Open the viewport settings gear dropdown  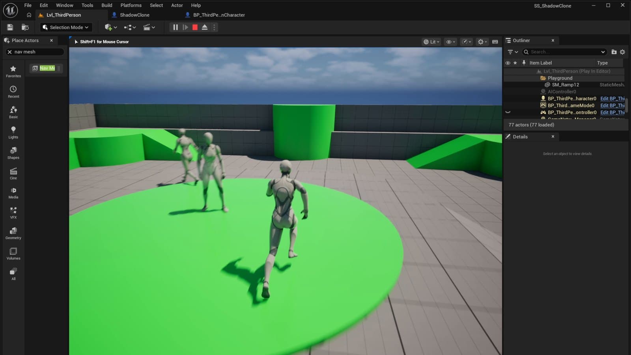482,42
